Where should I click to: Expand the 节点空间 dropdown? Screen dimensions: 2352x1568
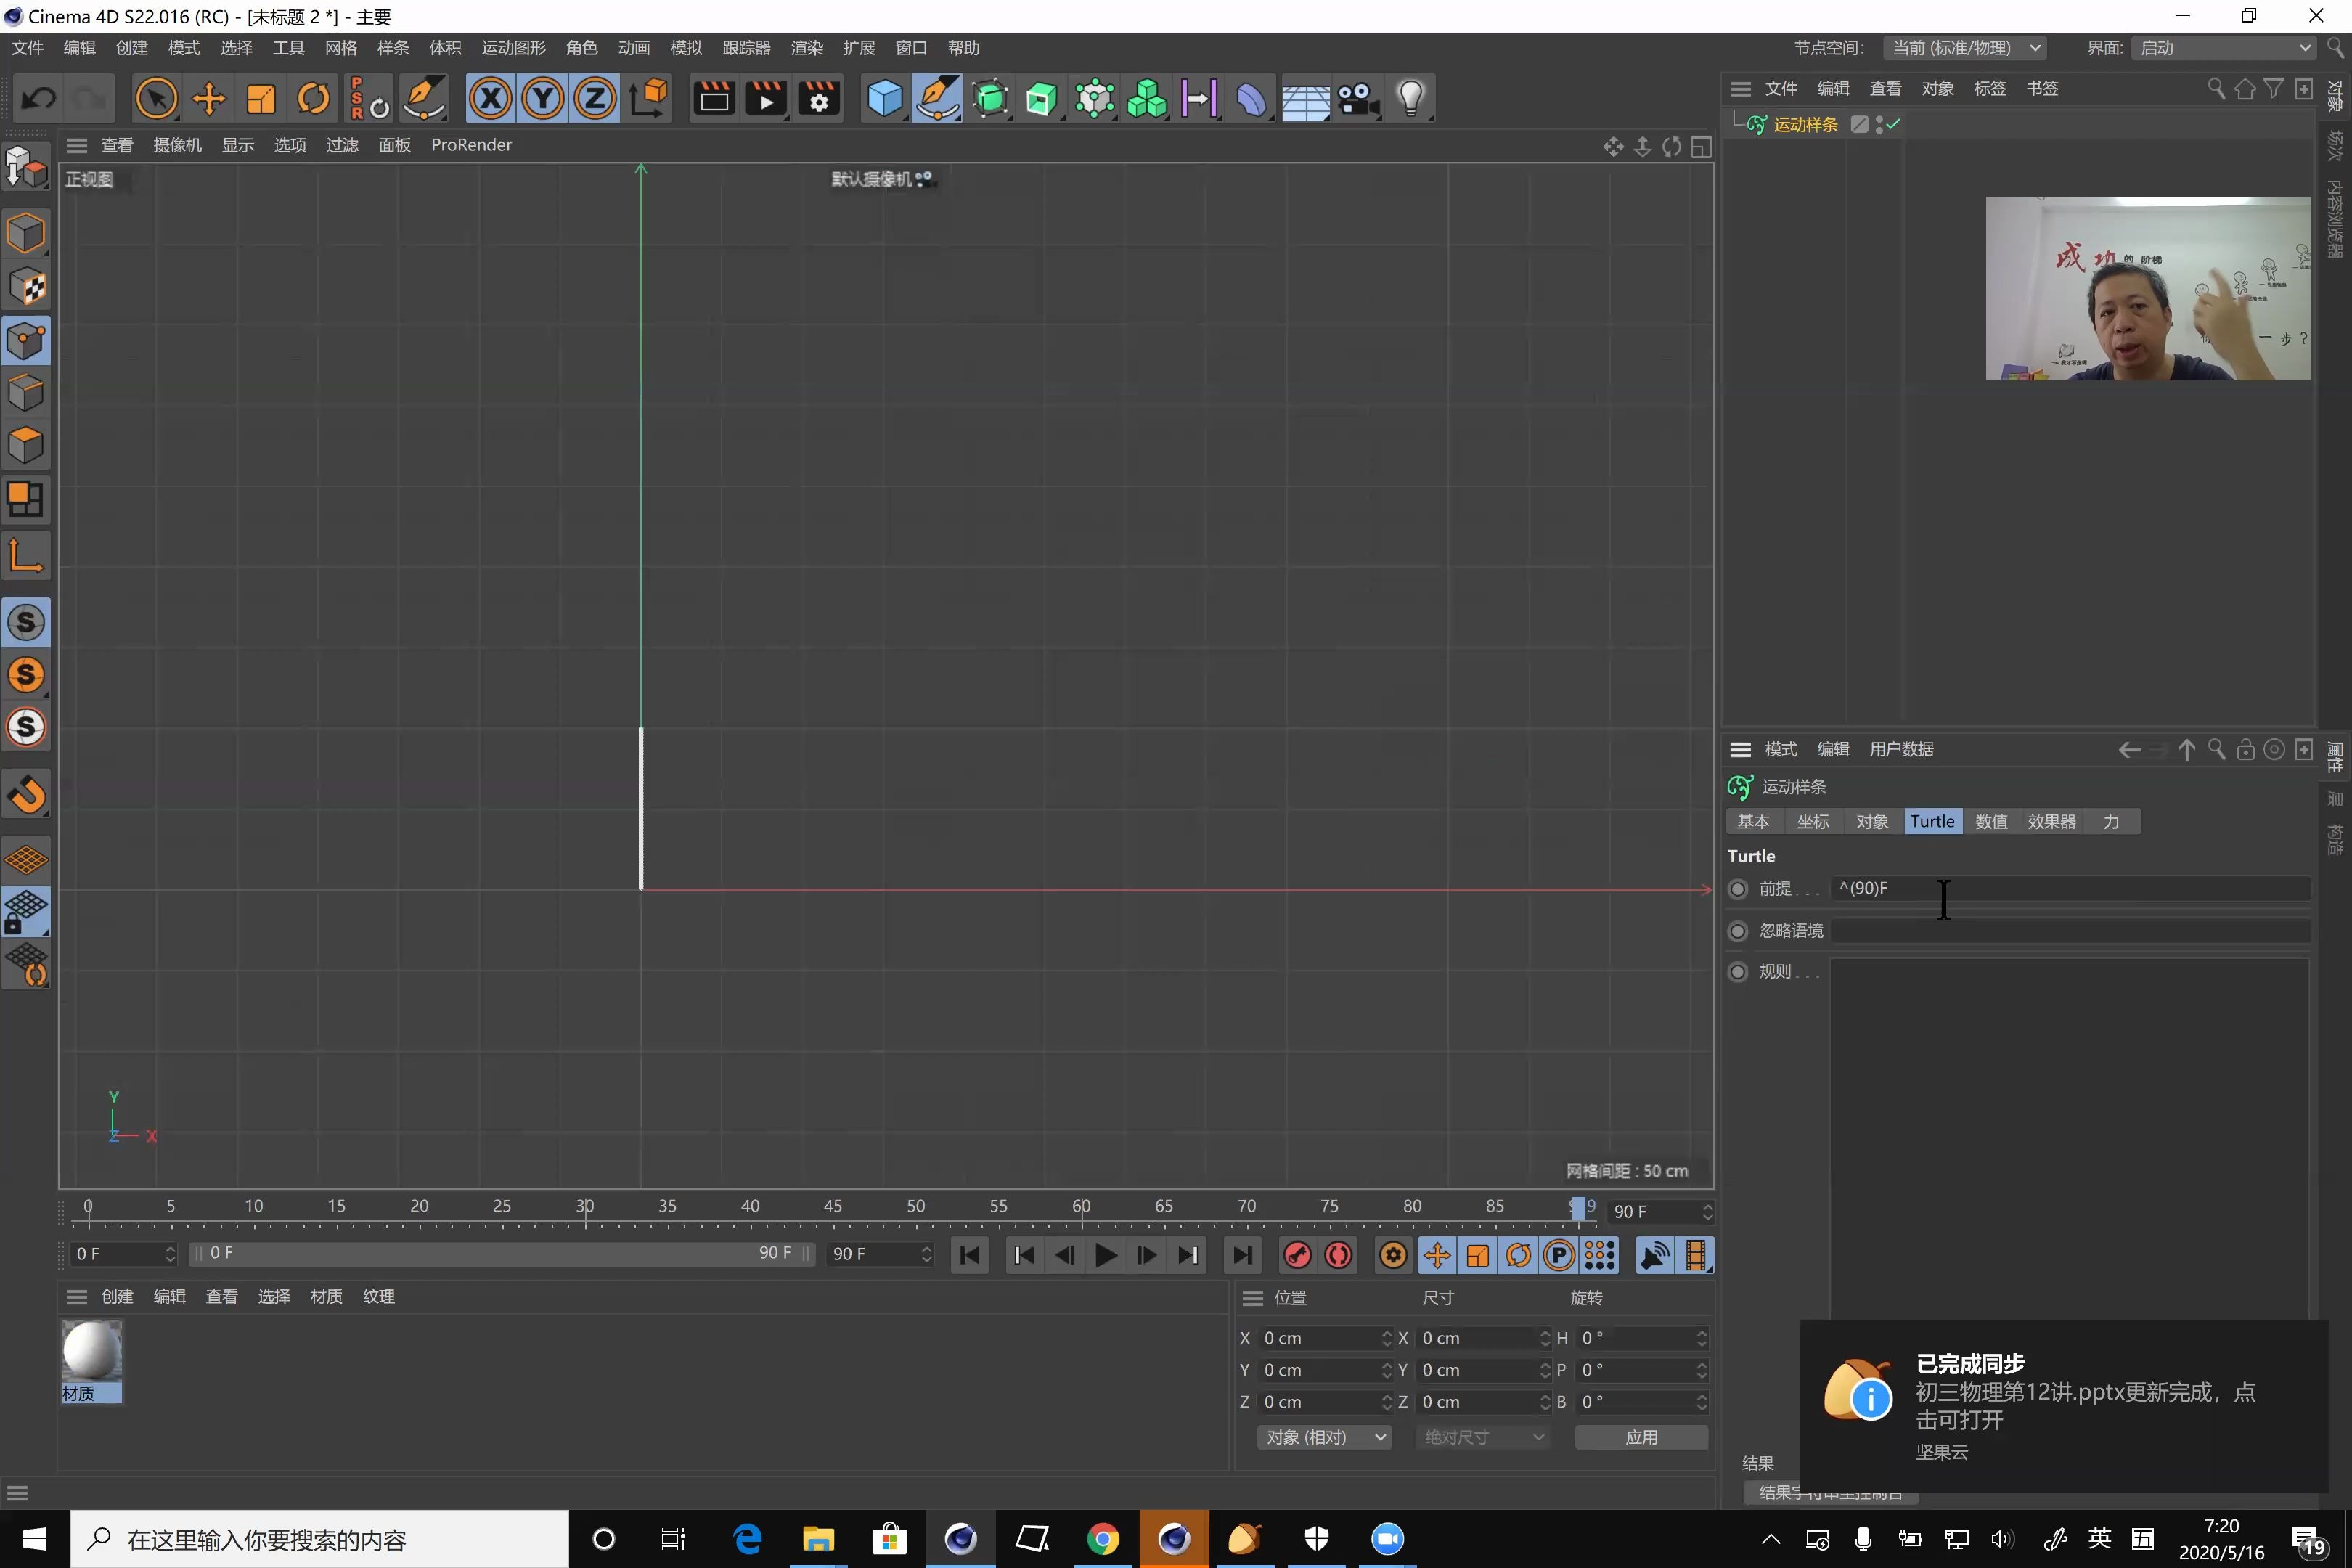click(1964, 48)
